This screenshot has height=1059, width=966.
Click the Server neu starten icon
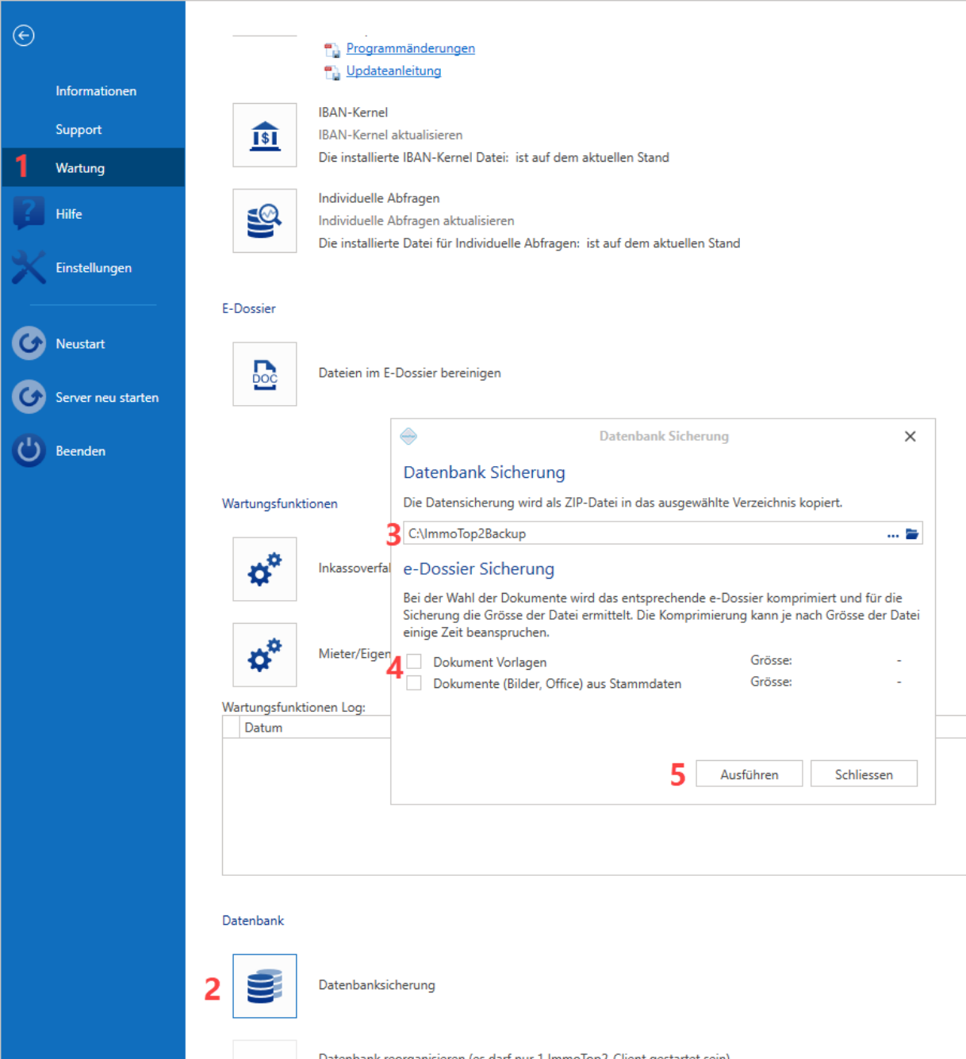pos(29,397)
